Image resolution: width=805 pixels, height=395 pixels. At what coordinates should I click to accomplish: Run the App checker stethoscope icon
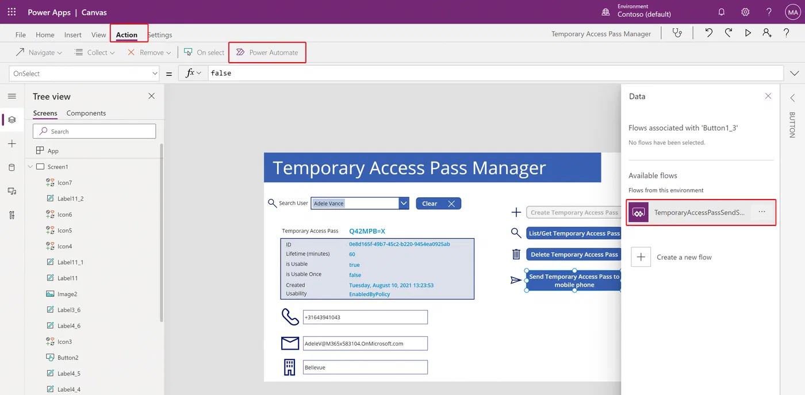(x=677, y=33)
